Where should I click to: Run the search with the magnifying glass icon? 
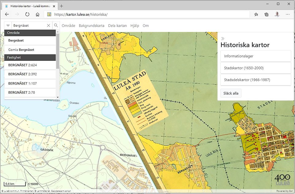click(56, 25)
